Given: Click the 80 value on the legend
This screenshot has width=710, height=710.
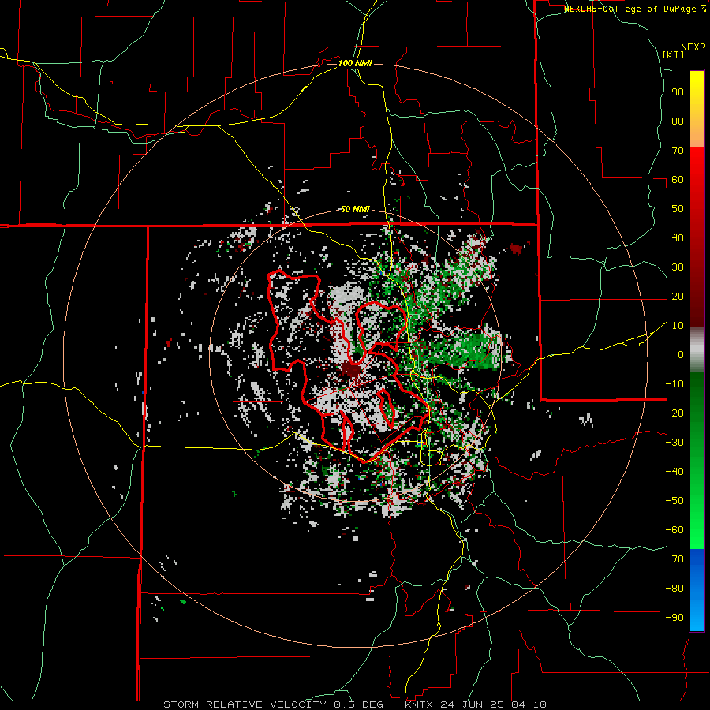Looking at the screenshot, I should pos(678,121).
